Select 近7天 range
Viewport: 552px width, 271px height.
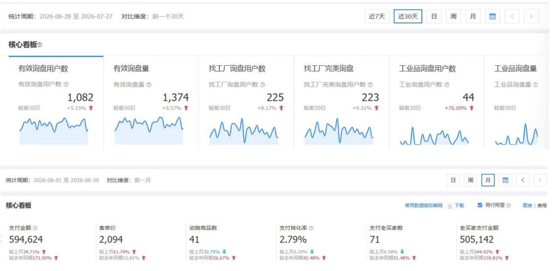pyautogui.click(x=377, y=16)
